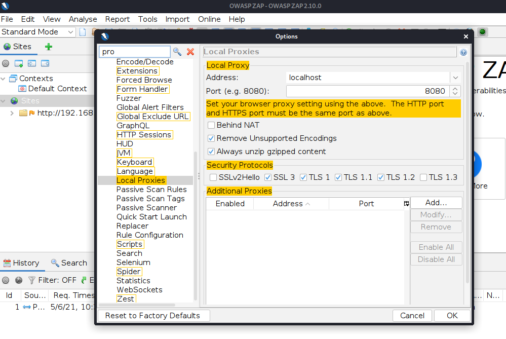Click the horizontal scrollbar under options list
506x339 pixels.
(x=137, y=305)
